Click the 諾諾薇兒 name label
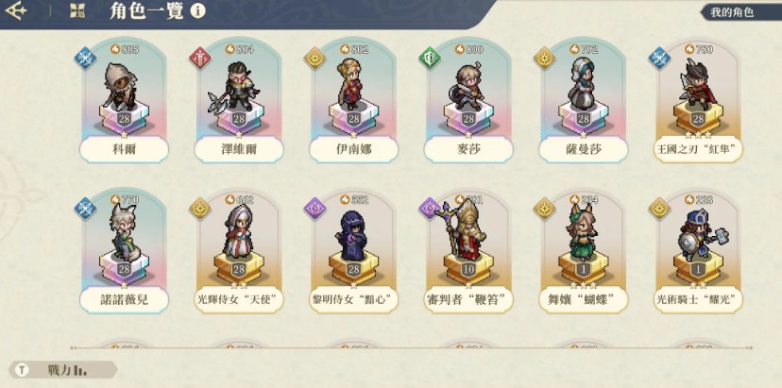The width and height of the screenshot is (782, 388). coord(124,299)
